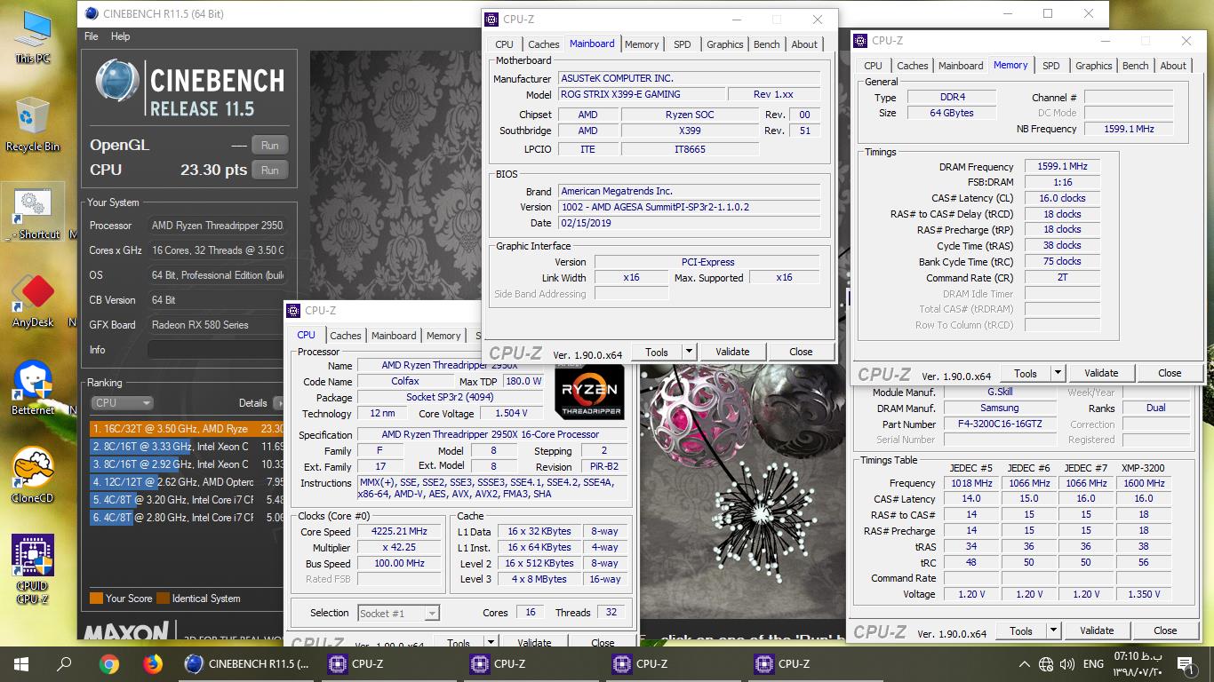1214x682 pixels.
Task: Click the Cinebench Details arrow button
Action: [x=278, y=403]
